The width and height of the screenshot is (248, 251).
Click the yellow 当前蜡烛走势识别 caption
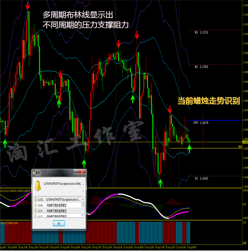[x=209, y=101]
